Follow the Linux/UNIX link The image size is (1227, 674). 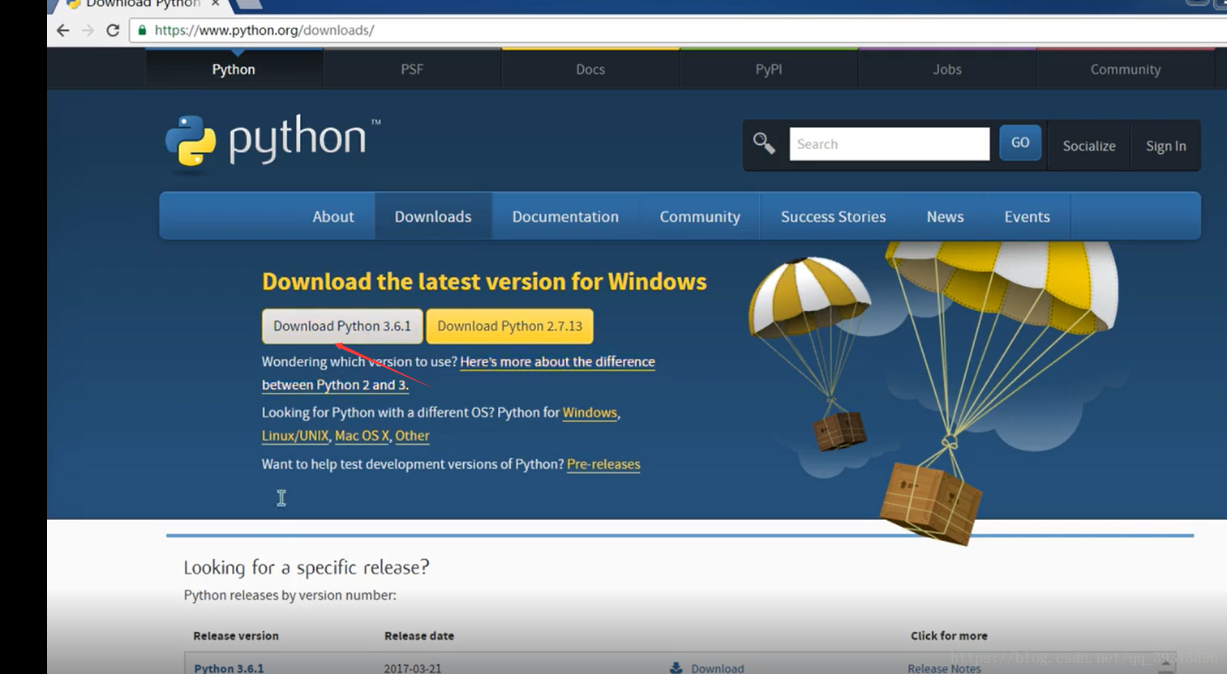tap(295, 435)
